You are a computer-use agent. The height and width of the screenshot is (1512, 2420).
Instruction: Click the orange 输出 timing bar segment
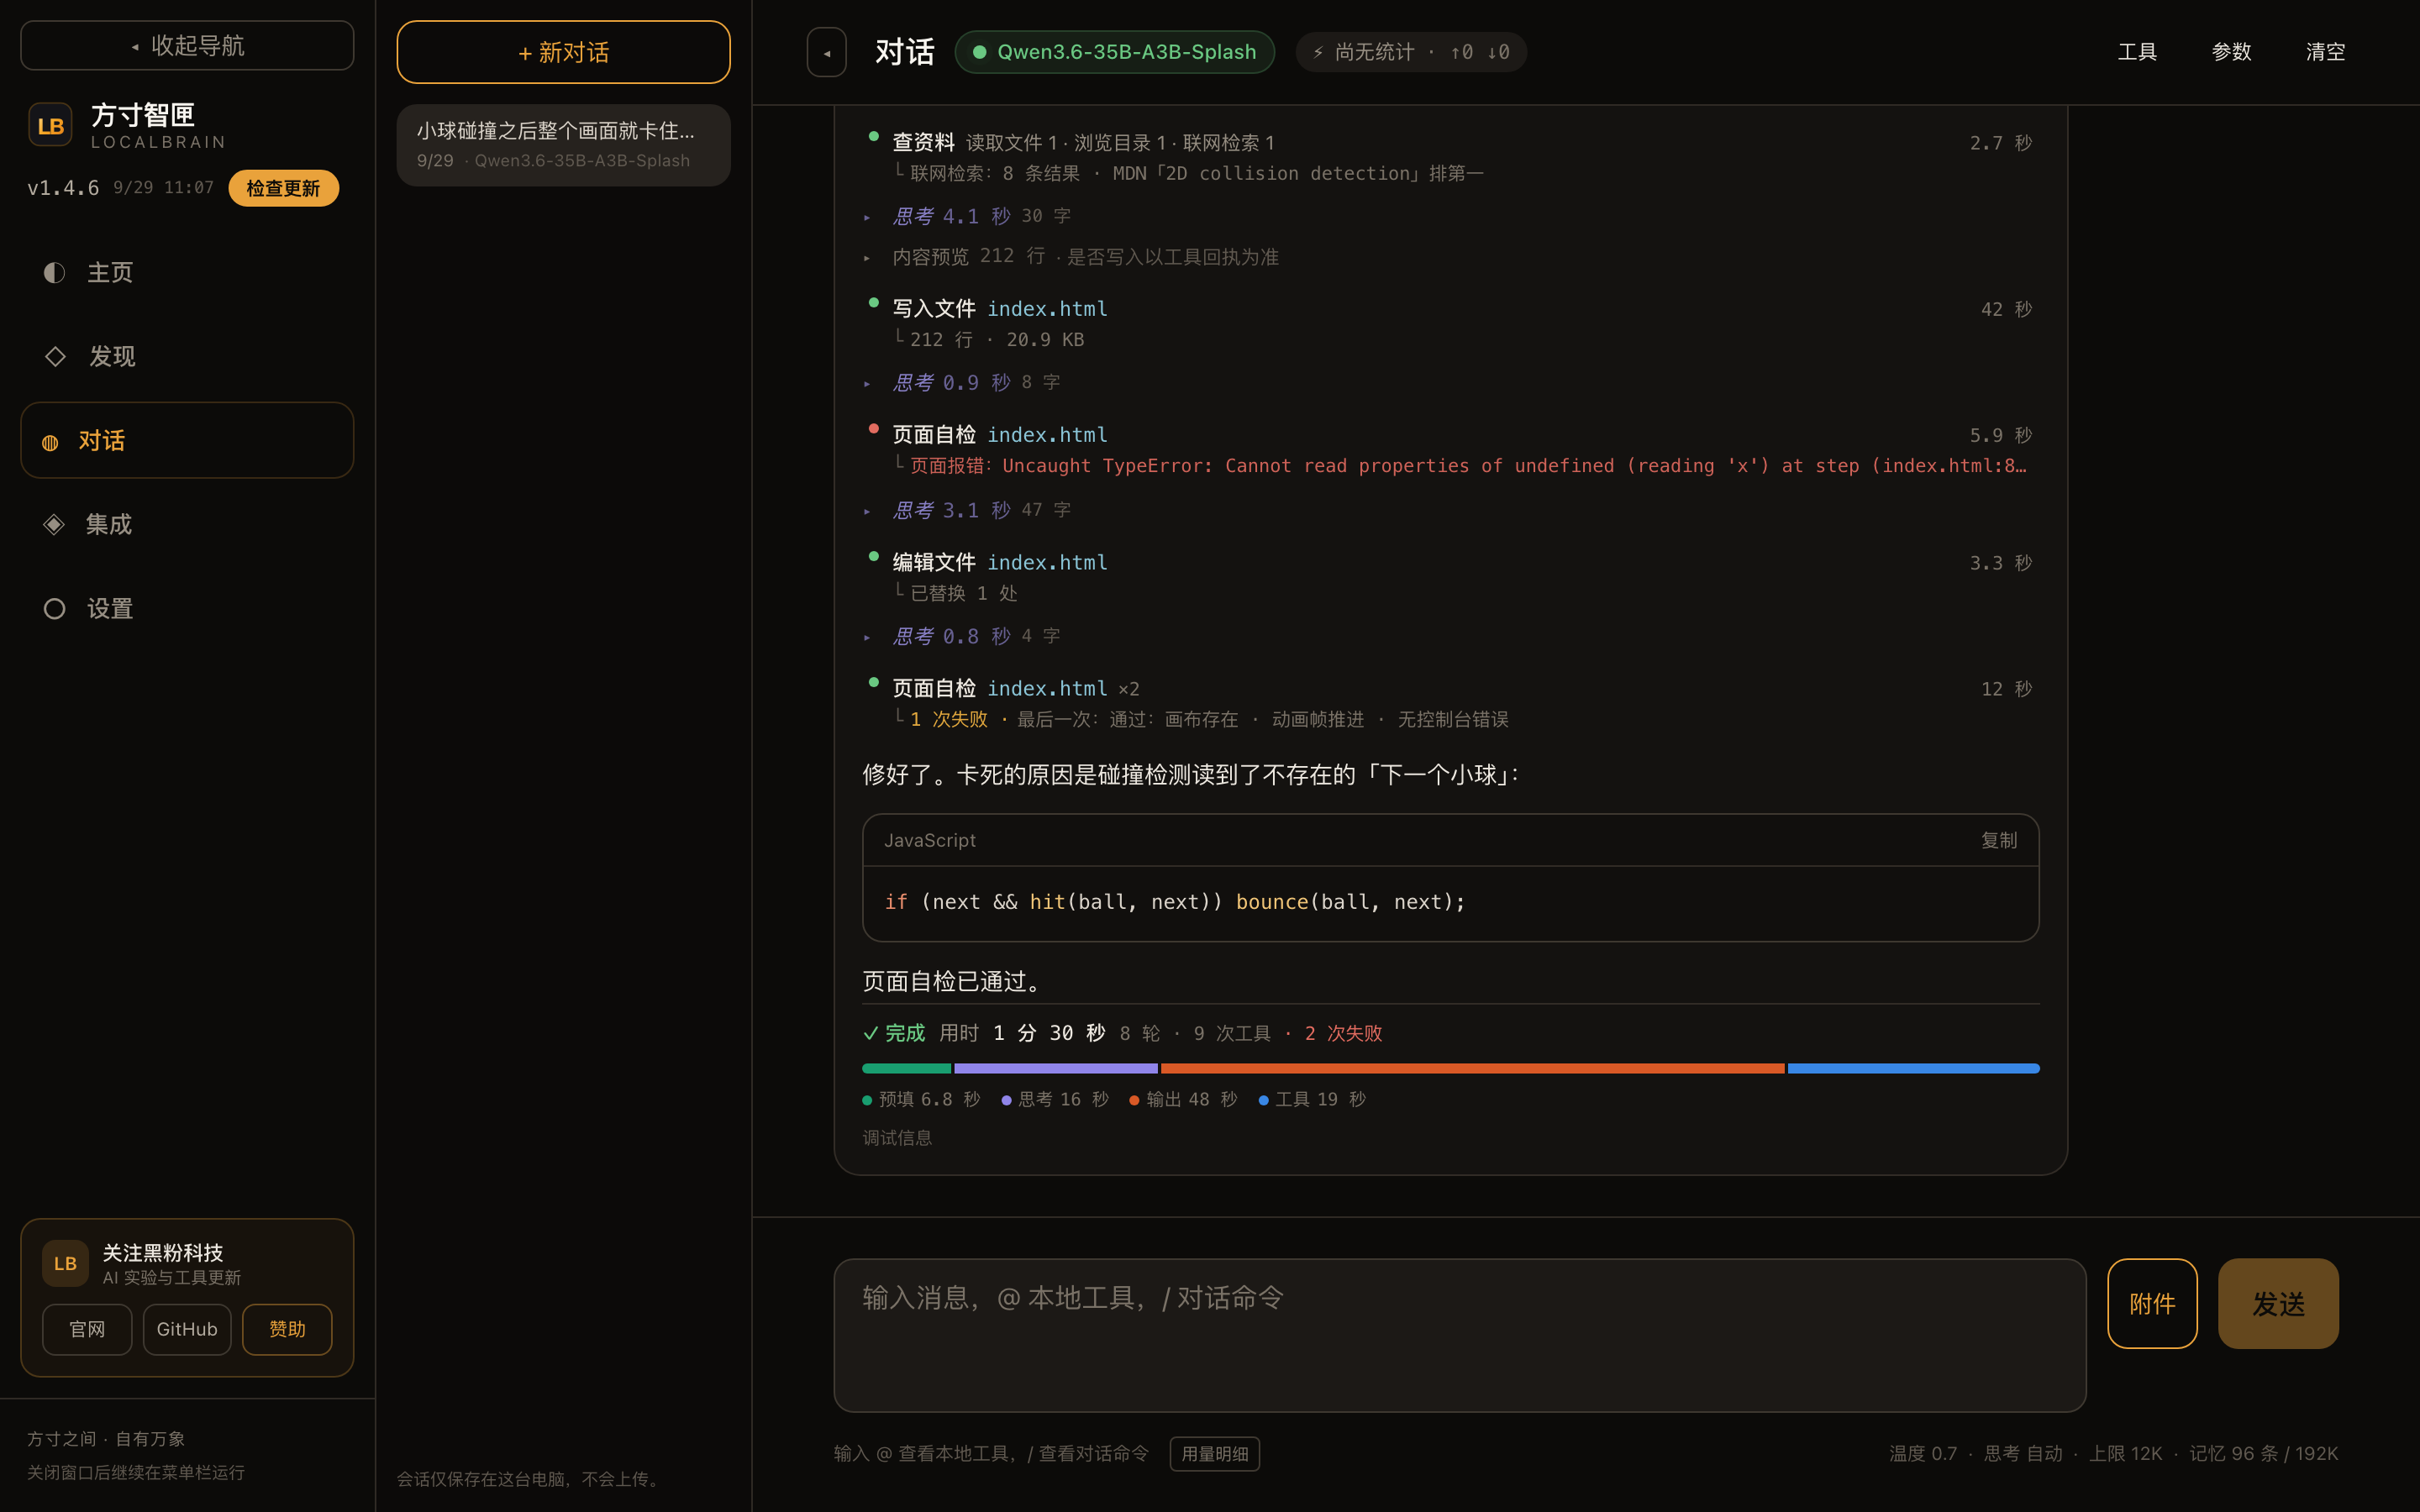pyautogui.click(x=1472, y=1068)
